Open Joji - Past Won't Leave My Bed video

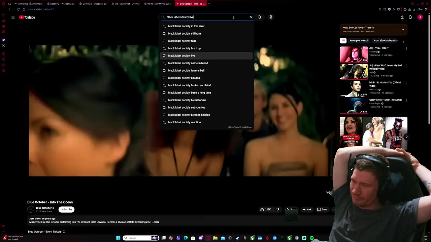354,71
